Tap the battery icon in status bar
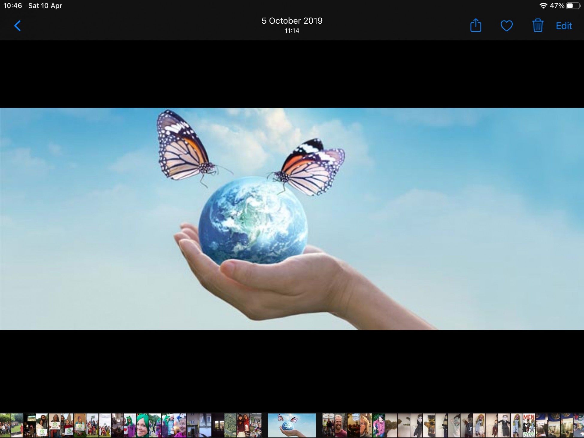The height and width of the screenshot is (438, 584). [x=573, y=6]
